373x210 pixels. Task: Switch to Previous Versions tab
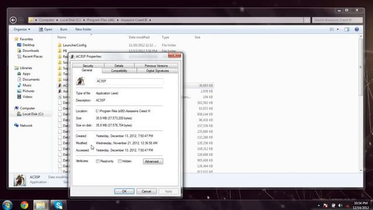156,66
